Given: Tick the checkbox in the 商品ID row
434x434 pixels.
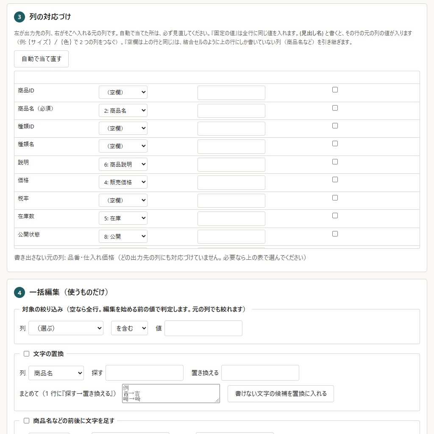Looking at the screenshot, I should click(335, 90).
